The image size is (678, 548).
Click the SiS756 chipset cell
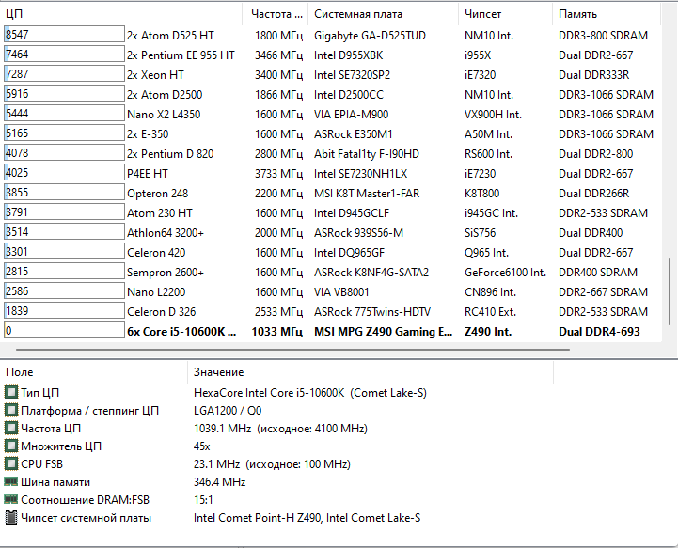[480, 233]
